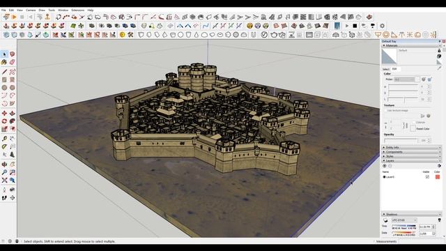Select the Rotate tool
This screenshot has height=251, width=446.
coord(4,121)
